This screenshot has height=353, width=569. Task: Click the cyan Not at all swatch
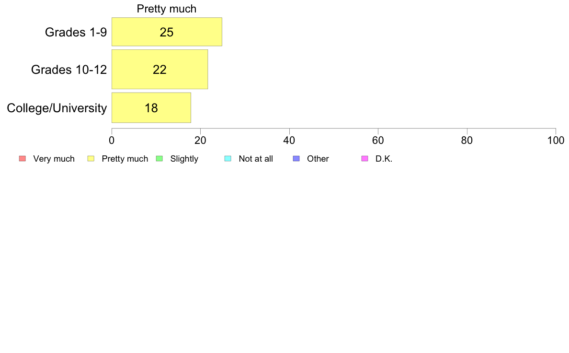[x=228, y=158]
